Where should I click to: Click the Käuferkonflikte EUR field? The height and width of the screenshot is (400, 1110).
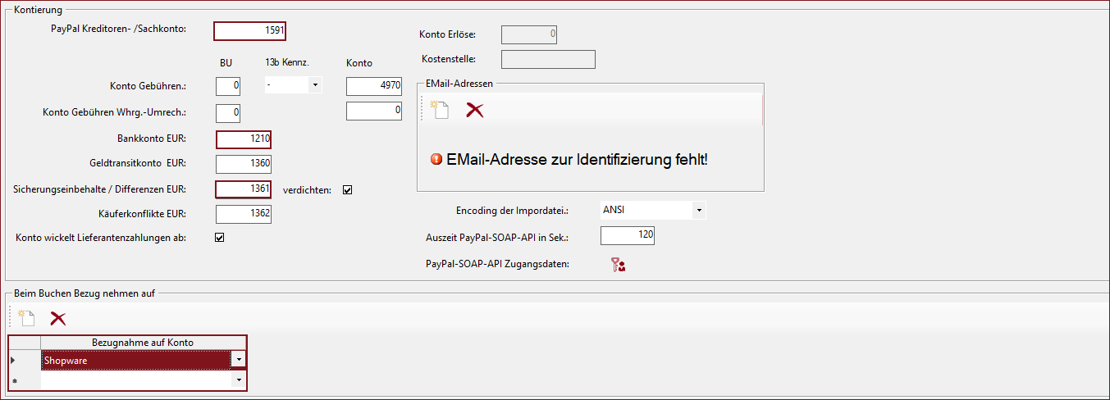tap(243, 214)
